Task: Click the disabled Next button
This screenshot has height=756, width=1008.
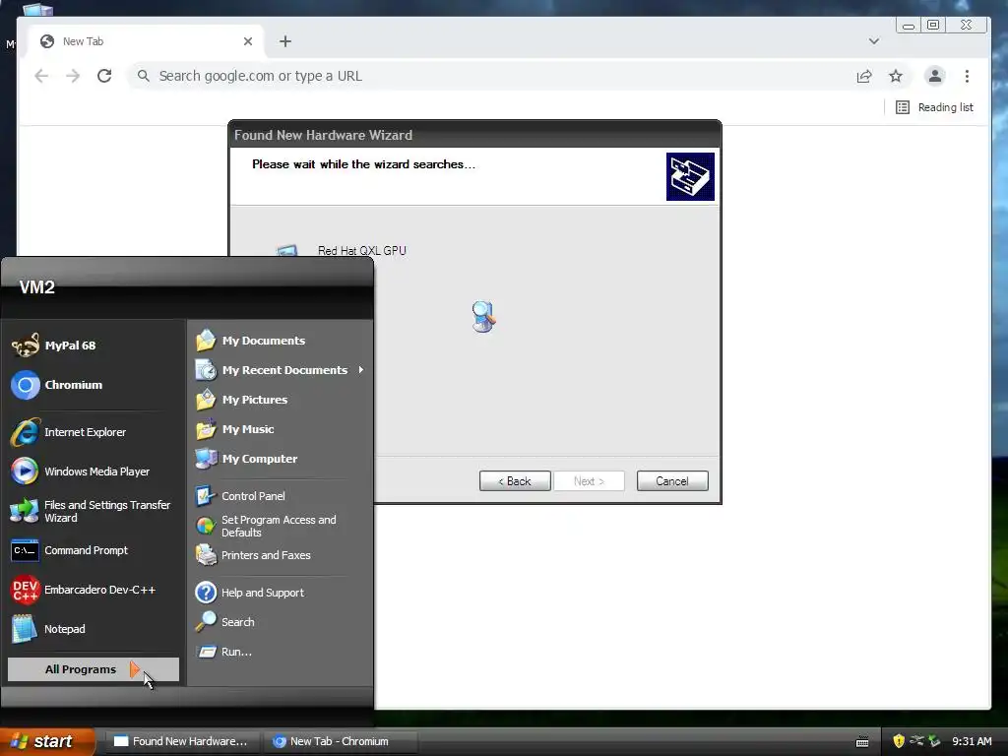Action: point(589,480)
